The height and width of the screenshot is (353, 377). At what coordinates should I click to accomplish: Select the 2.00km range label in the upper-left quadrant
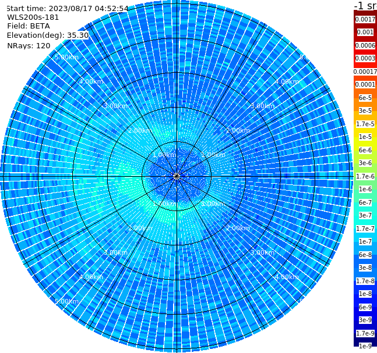[x=140, y=130]
